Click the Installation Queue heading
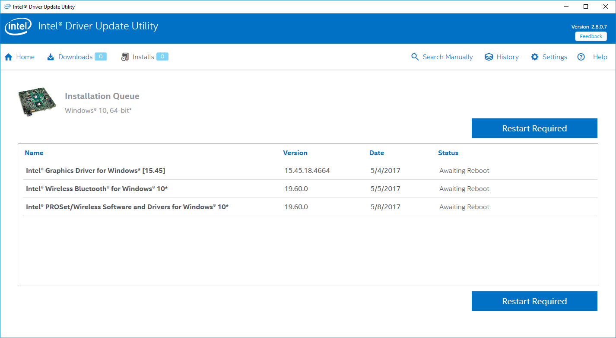The height and width of the screenshot is (338, 616). pyautogui.click(x=102, y=96)
